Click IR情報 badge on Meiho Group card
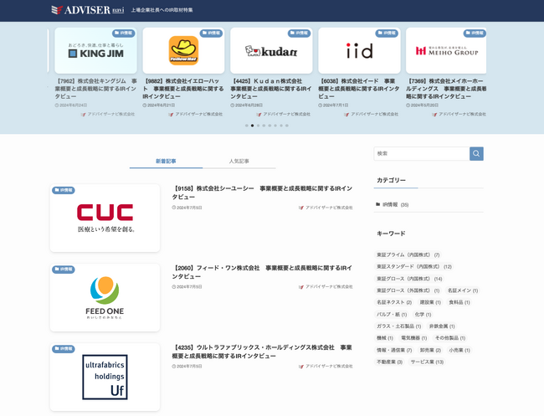Image resolution: width=544 pixels, height=416 pixels. pyautogui.click(x=475, y=33)
